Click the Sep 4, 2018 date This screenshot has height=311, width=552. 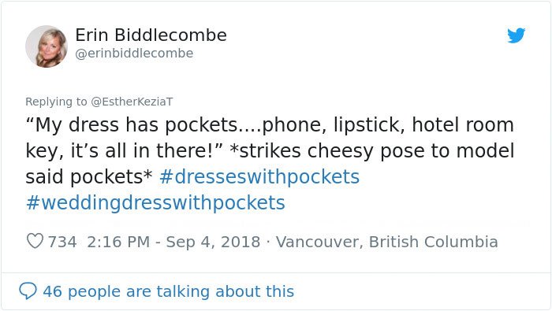pyautogui.click(x=213, y=242)
